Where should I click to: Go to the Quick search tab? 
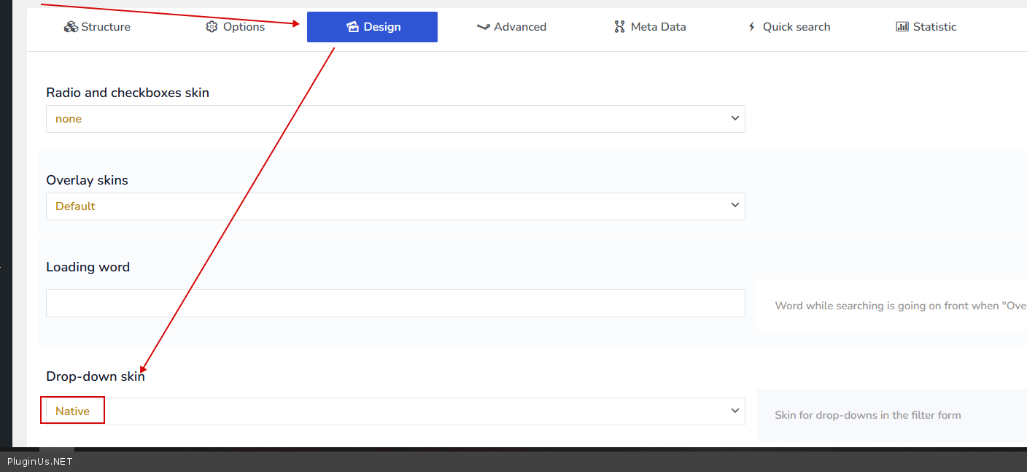[796, 27]
